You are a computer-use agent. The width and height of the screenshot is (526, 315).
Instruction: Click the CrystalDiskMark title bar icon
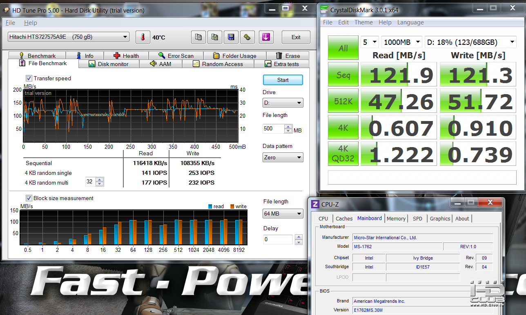[x=324, y=10]
